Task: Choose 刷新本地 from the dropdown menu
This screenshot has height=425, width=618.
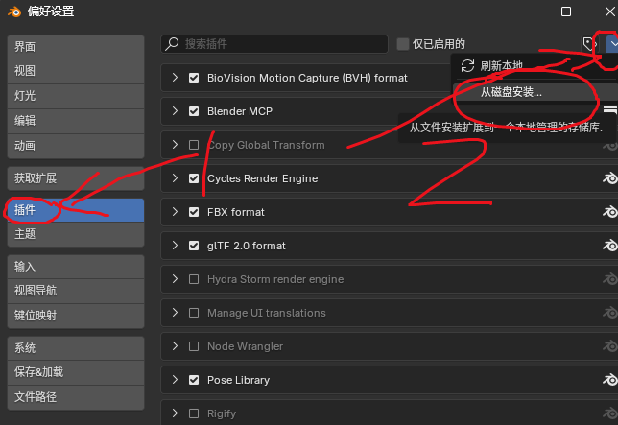Action: pos(535,66)
